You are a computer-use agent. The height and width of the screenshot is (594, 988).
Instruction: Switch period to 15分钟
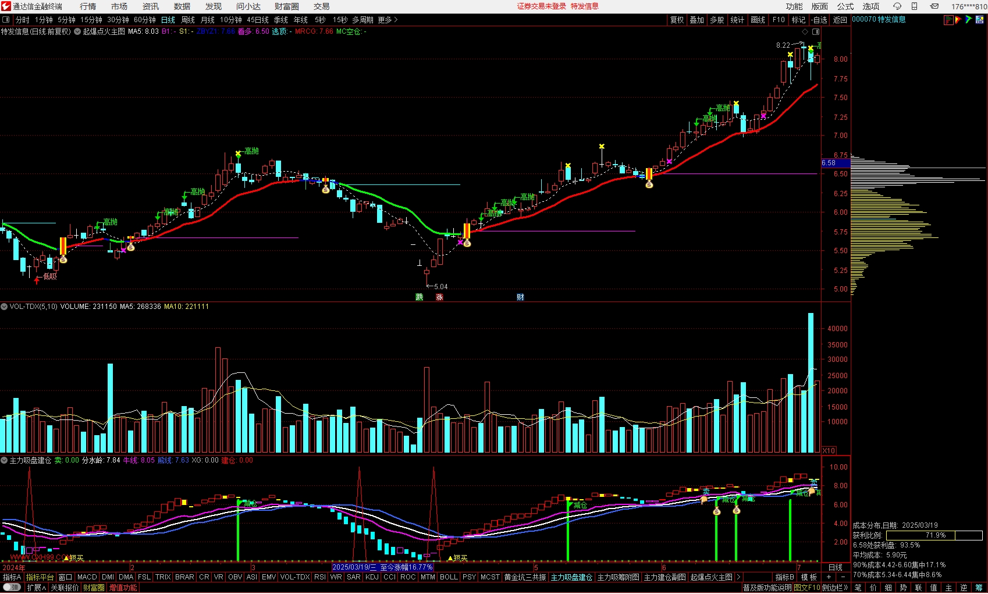pos(91,20)
